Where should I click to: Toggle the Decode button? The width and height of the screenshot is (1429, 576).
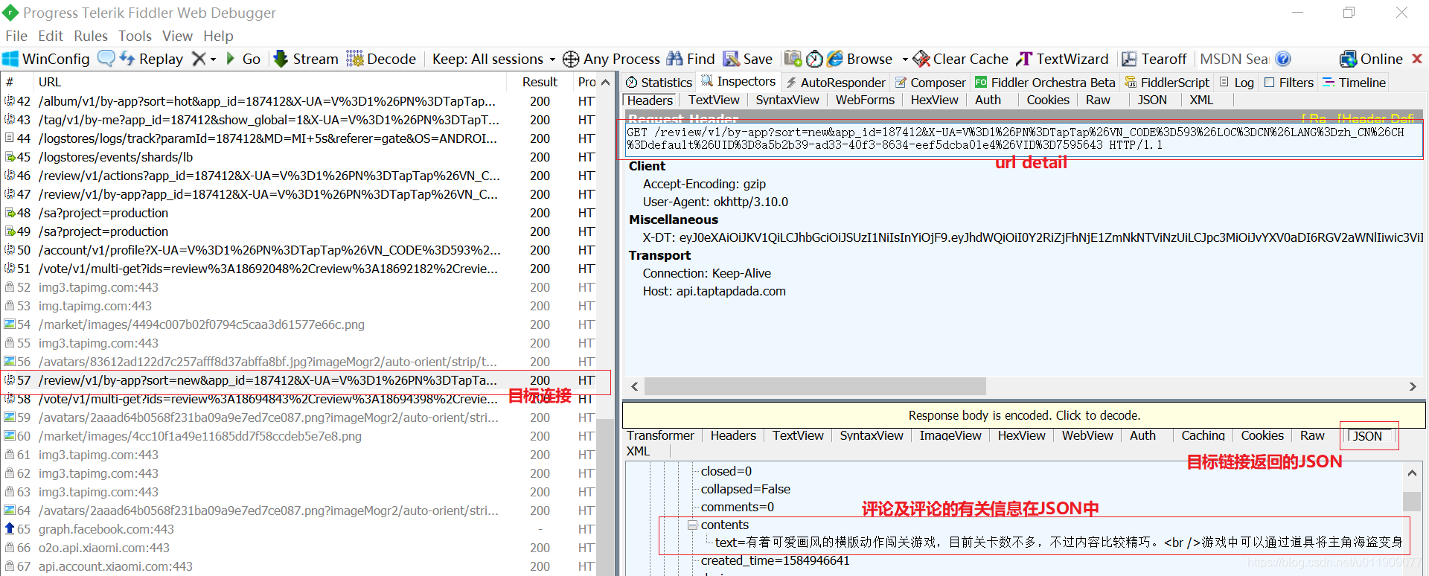[381, 59]
